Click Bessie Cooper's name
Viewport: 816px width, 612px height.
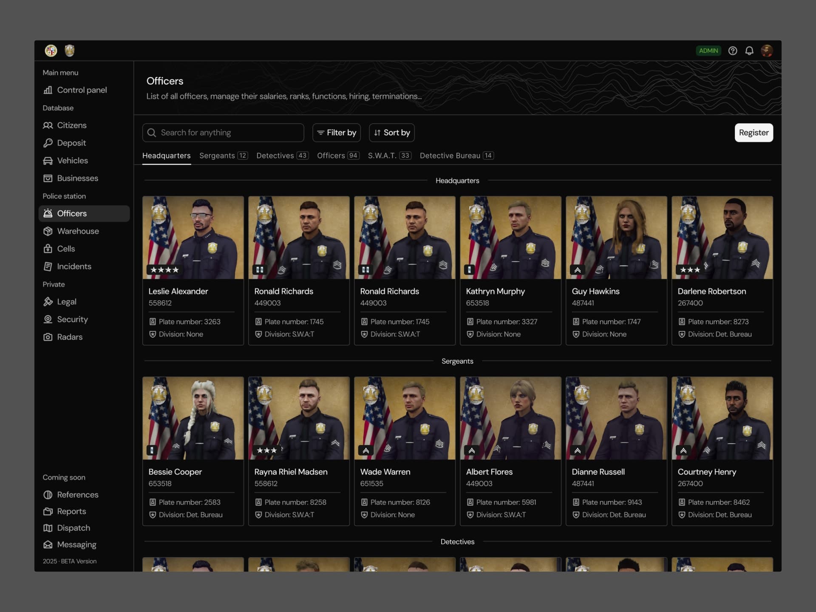coord(175,472)
